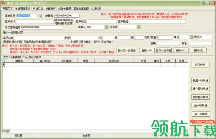Close the application window

(x=213, y=4)
